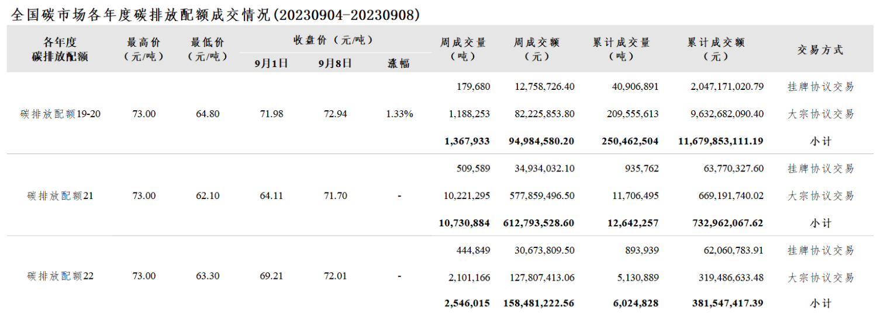Select weekly amount 577,859,496.50
The height and width of the screenshot is (315, 877).
tap(543, 196)
